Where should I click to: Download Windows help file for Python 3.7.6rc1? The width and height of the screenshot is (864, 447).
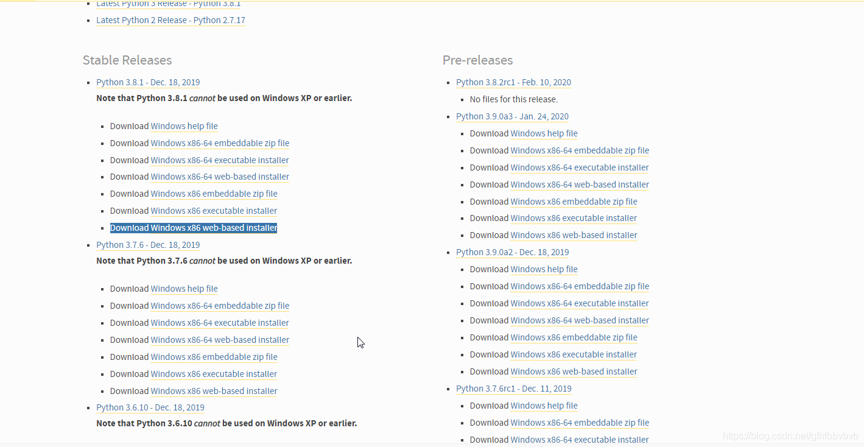544,406
